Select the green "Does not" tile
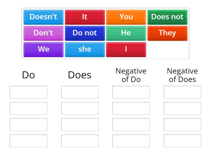This screenshot has height=158, width=211. 167,17
